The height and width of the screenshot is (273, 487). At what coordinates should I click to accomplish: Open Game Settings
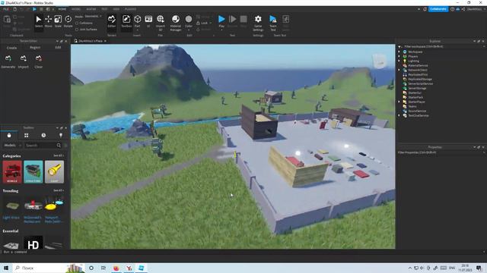point(258,23)
